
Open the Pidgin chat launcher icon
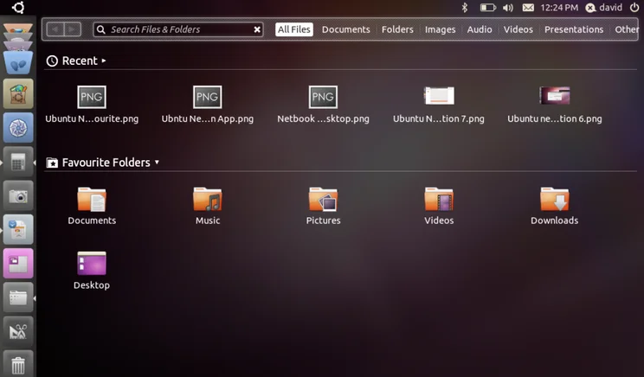point(18,63)
